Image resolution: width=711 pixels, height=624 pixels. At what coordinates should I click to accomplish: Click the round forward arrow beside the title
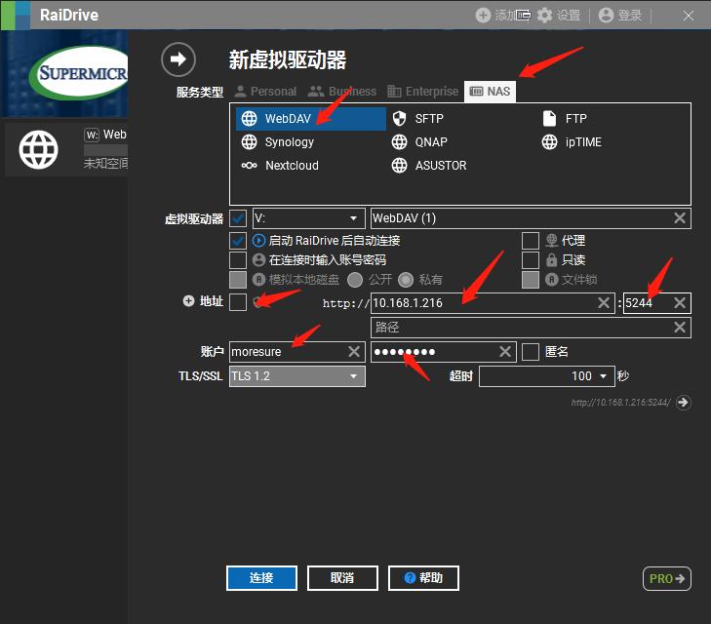tap(178, 59)
